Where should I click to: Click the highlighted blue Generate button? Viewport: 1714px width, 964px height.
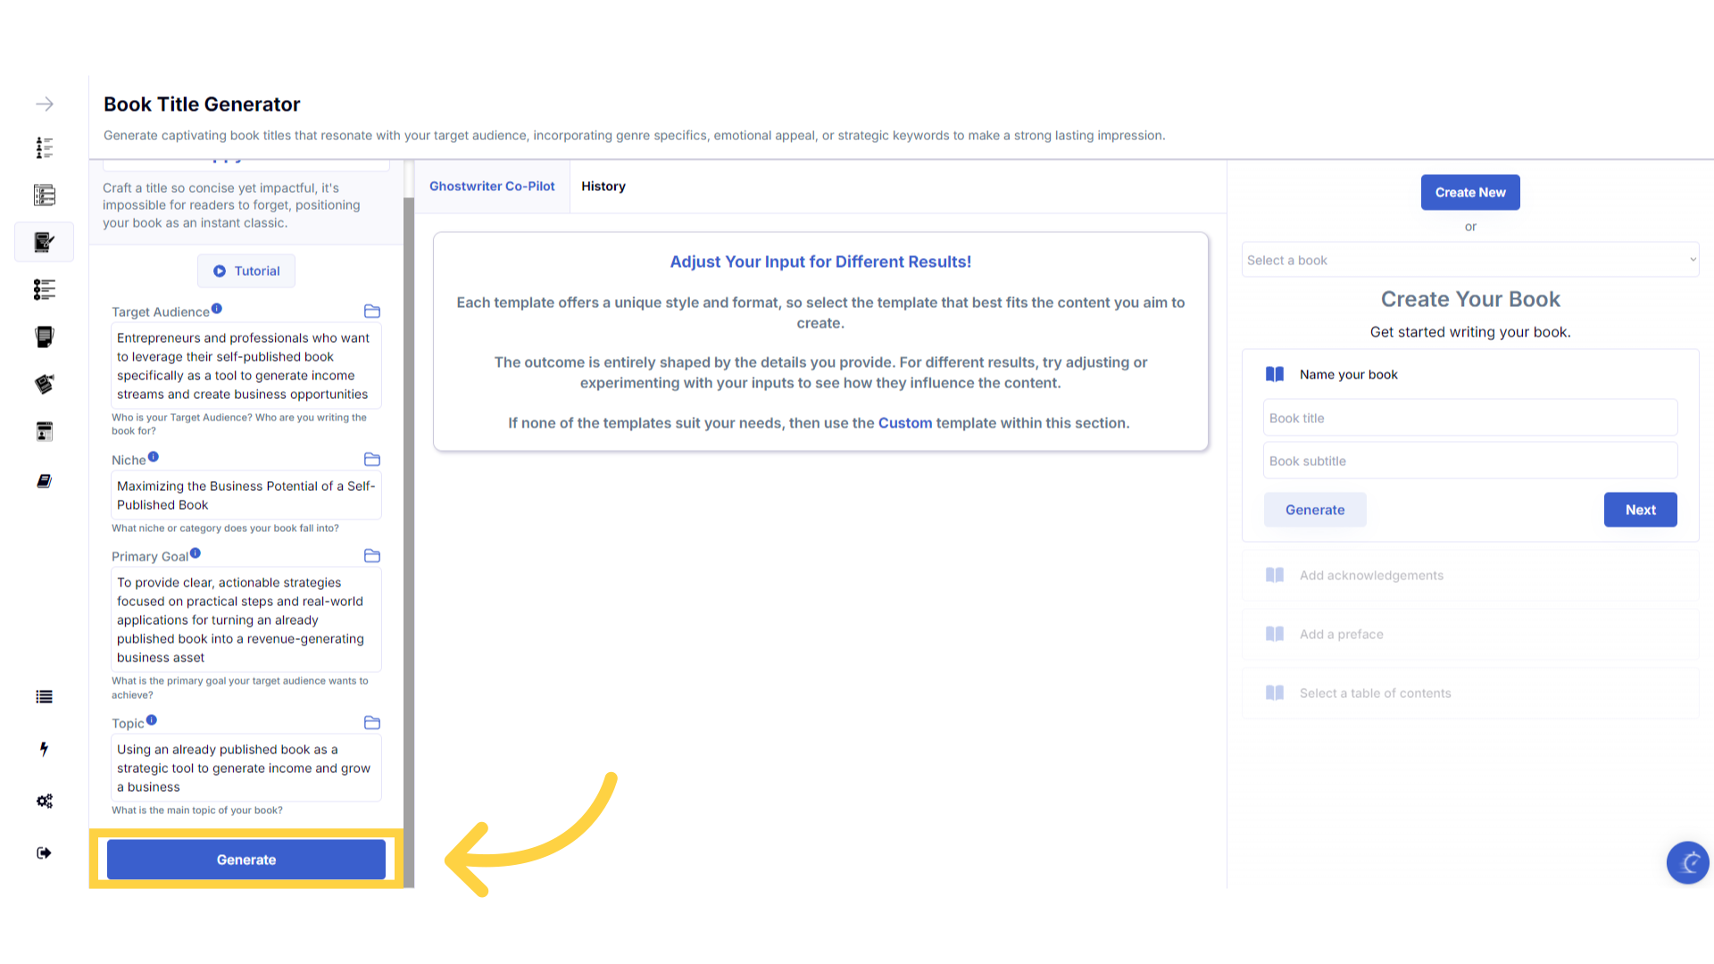click(246, 860)
